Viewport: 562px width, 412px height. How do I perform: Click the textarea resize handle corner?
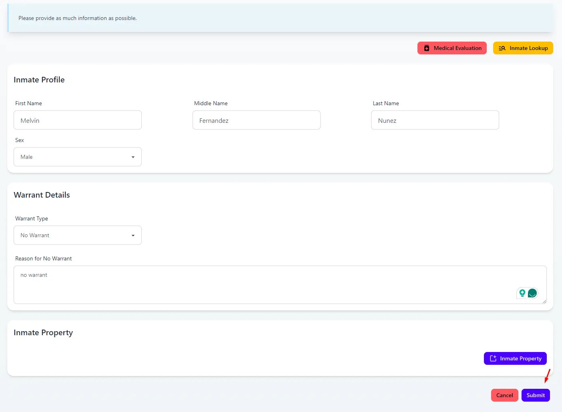(544, 301)
